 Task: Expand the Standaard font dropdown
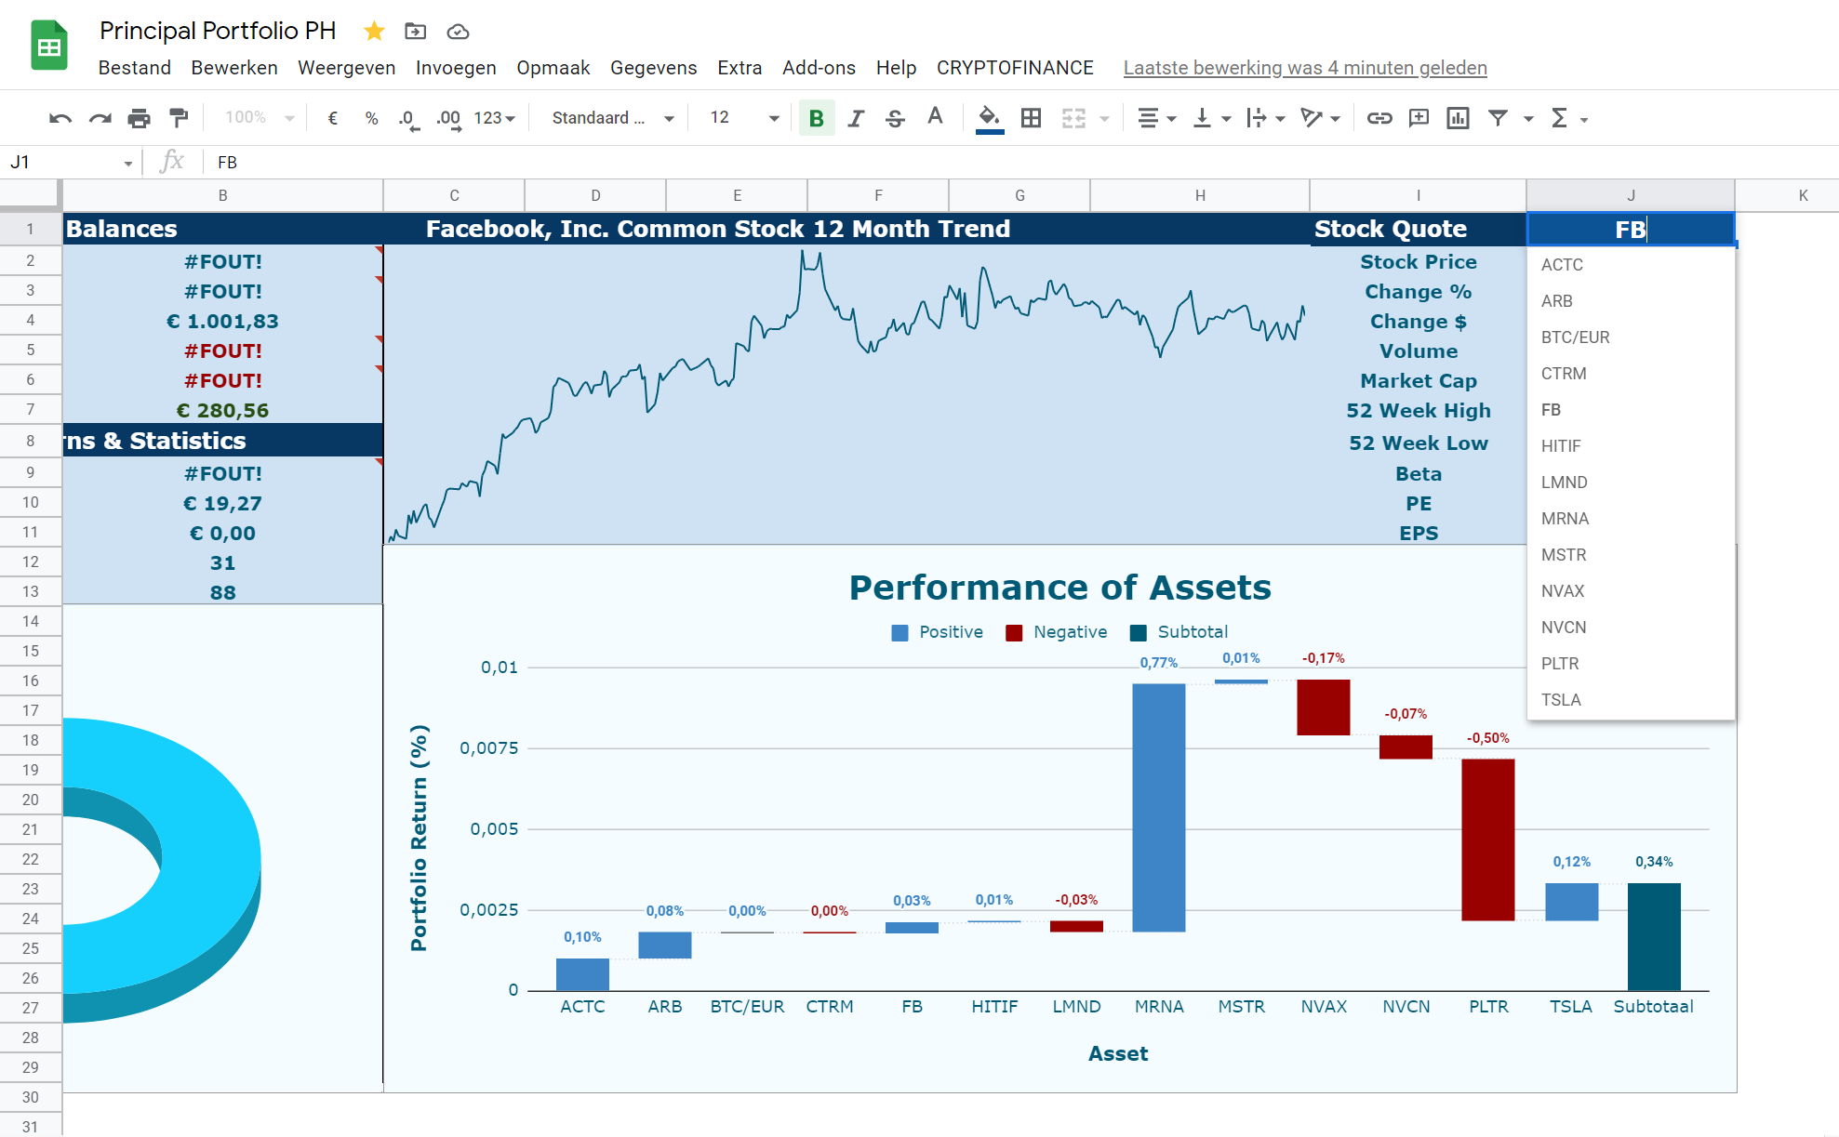pos(612,118)
